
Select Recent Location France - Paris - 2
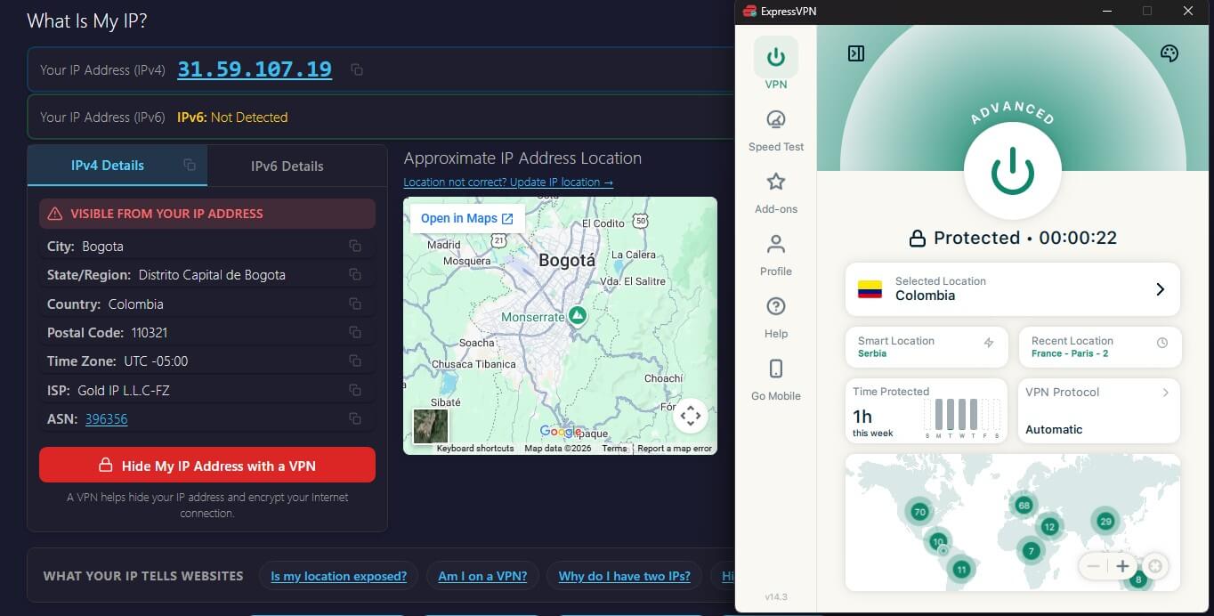[x=1100, y=347]
